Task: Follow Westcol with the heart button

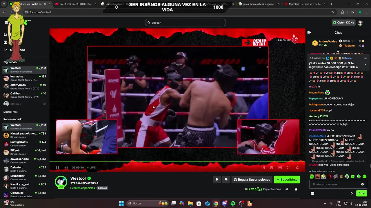Action: coord(226,179)
